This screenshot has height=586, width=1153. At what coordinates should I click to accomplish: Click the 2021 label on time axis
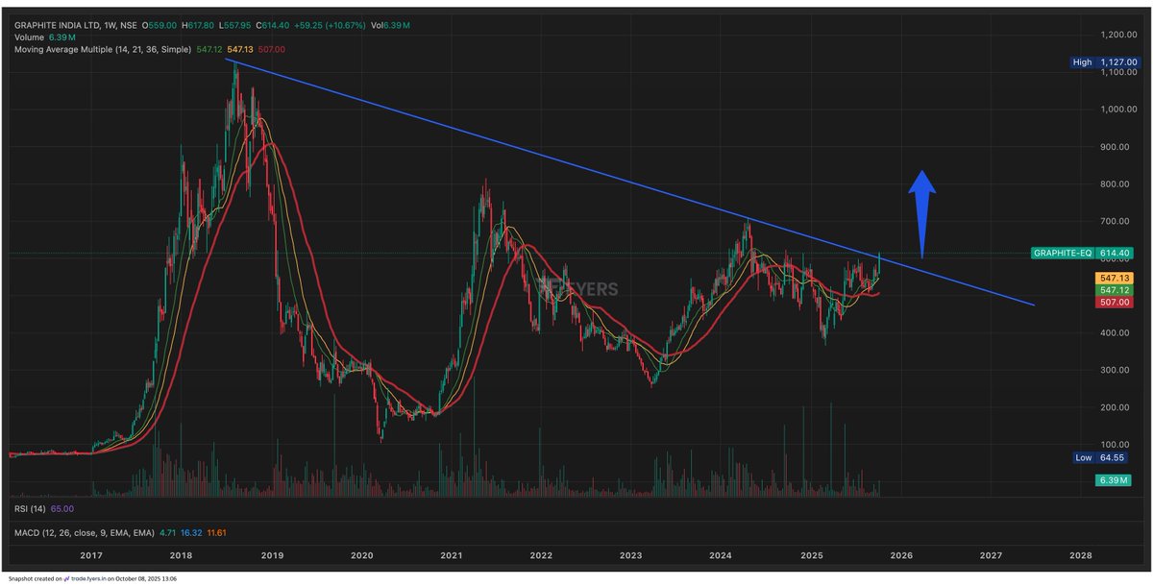pos(452,555)
